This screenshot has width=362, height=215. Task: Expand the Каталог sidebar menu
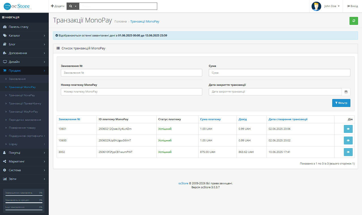click(x=24, y=36)
